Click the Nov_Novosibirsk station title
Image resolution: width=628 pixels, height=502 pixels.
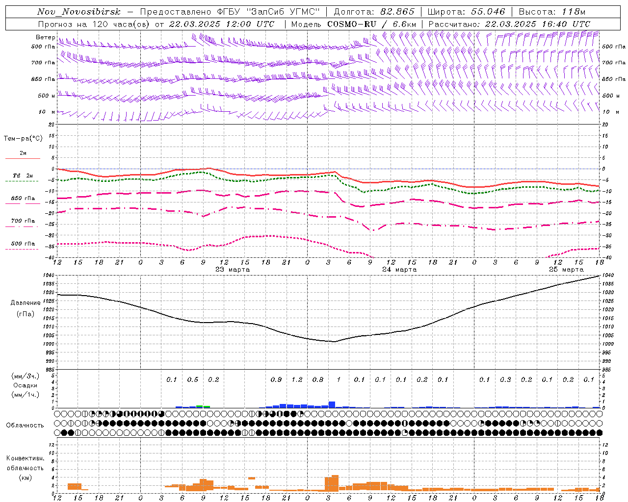point(78,12)
